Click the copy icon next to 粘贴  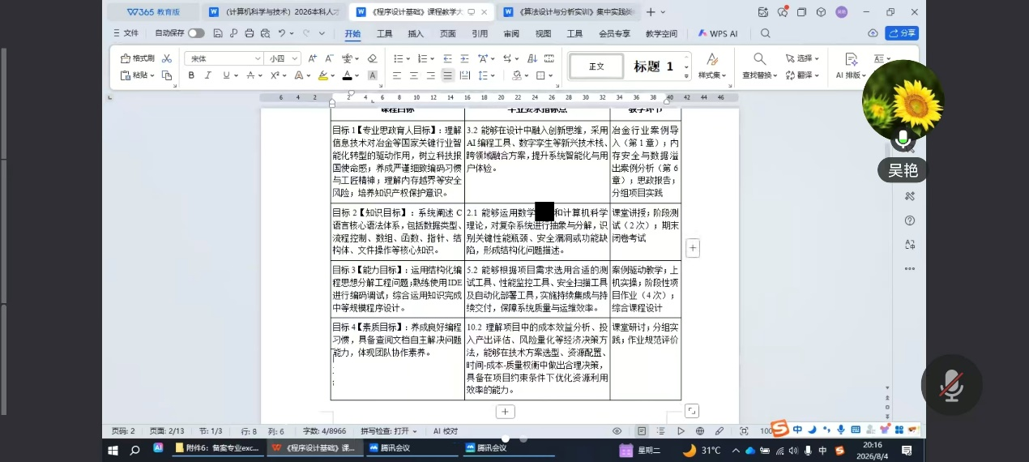[167, 75]
